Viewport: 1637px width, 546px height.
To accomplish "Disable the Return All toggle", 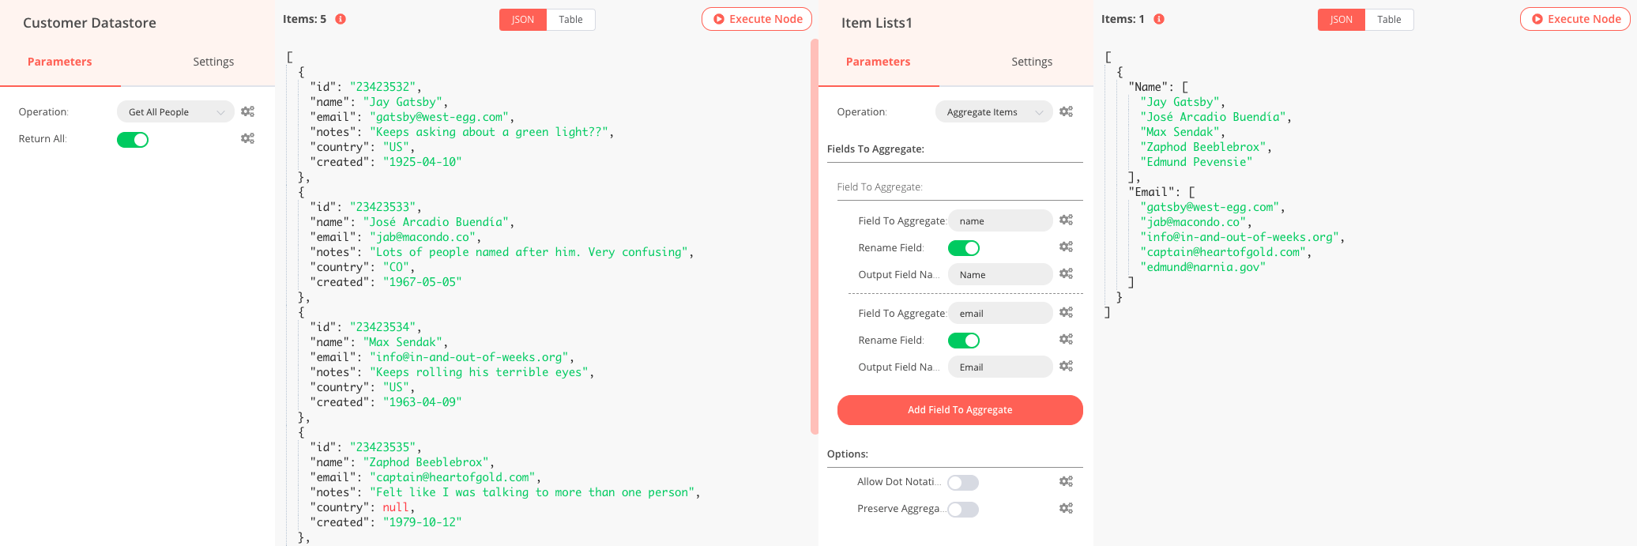I will click(133, 140).
